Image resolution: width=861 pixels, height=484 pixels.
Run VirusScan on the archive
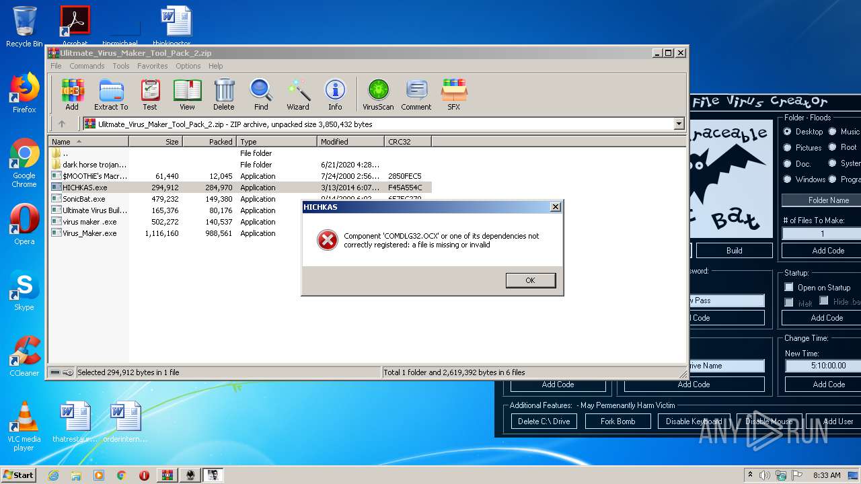378,95
